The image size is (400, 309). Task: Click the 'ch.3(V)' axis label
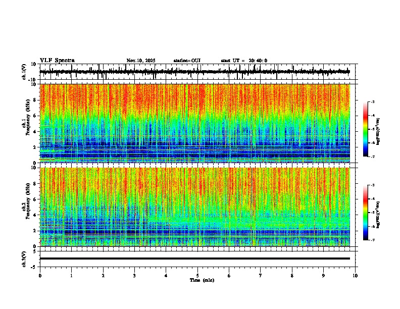coord(24,259)
